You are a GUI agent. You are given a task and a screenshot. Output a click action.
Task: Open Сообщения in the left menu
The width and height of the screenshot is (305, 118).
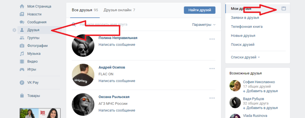coord(37,22)
